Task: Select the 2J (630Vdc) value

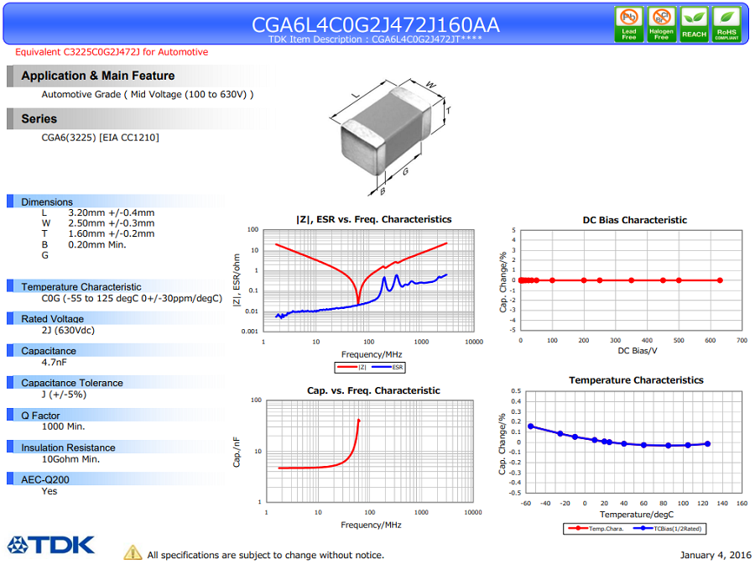Action: 68,331
